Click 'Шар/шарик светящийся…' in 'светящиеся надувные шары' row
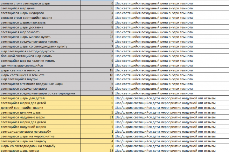Image resolution: width=229 pixels, height=152 pixels. point(171,117)
